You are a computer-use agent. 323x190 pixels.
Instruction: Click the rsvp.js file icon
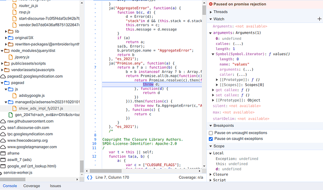point(15,12)
